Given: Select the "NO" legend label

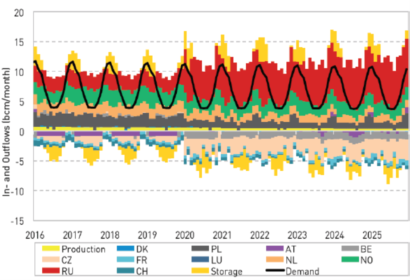Looking at the screenshot, I should (366, 260).
